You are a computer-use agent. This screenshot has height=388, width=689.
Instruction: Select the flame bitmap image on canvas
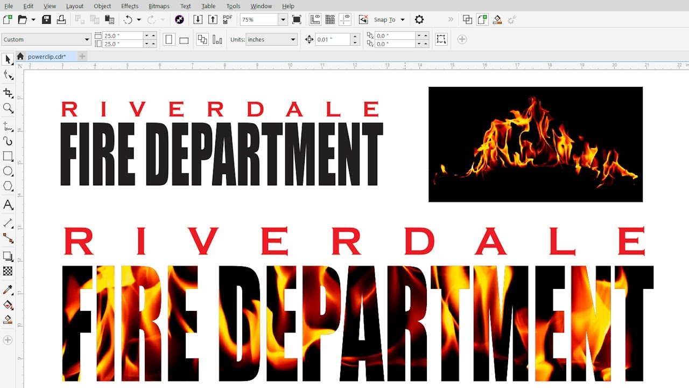tap(536, 144)
